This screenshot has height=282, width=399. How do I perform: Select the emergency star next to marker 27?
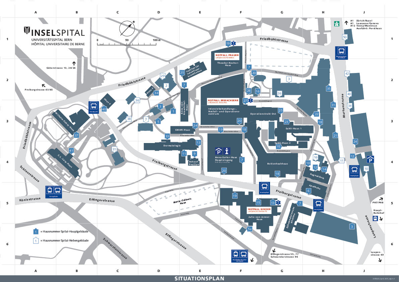[x=251, y=100]
